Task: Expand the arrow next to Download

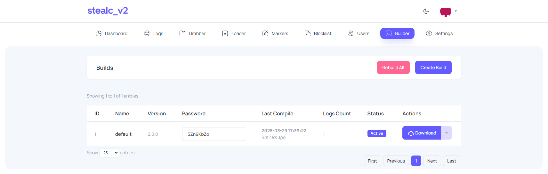Action: (447, 133)
